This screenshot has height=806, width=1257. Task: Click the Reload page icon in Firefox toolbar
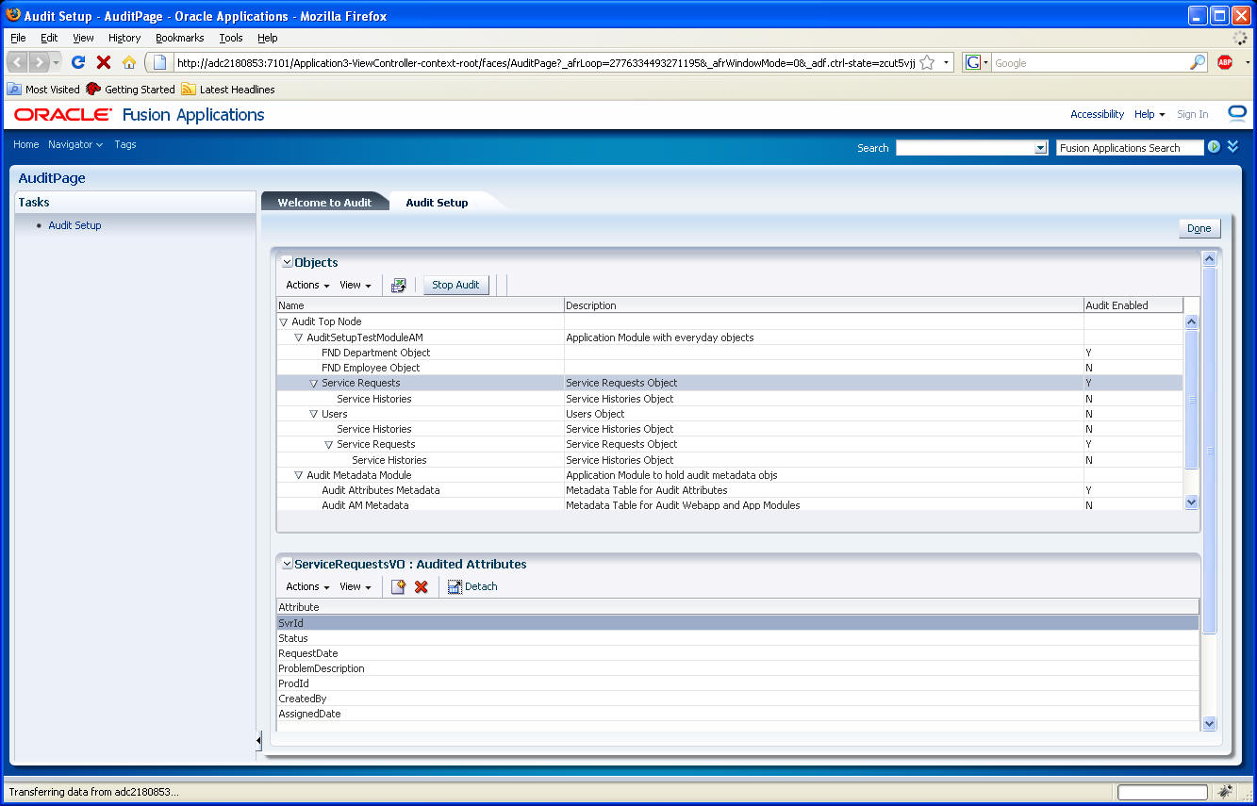78,62
